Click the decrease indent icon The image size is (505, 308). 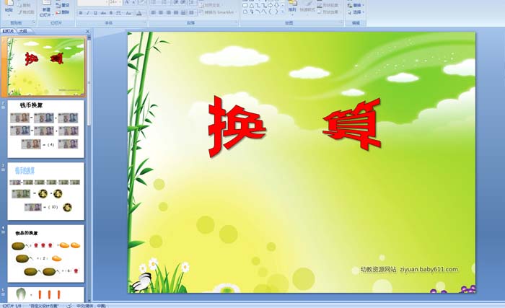(176, 2)
